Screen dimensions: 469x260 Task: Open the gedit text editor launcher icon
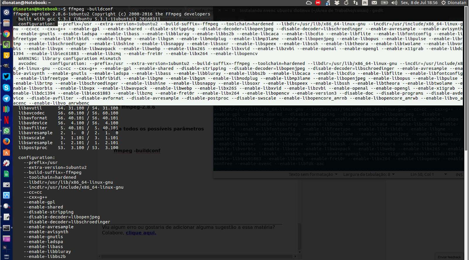(x=6, y=217)
